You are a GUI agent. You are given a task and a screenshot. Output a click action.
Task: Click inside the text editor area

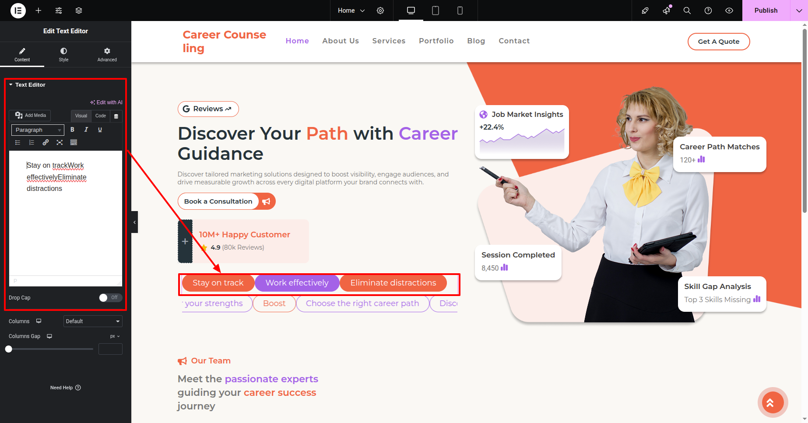click(66, 213)
